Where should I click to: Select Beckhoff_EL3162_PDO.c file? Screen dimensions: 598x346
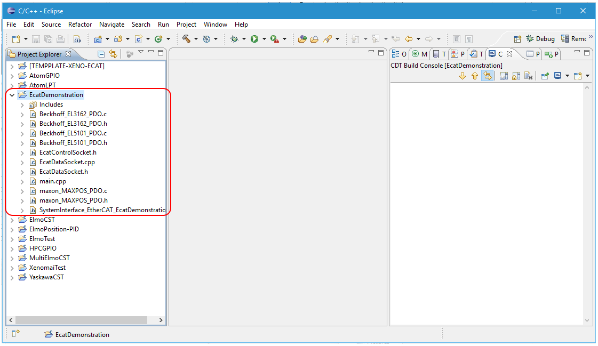pyautogui.click(x=73, y=114)
